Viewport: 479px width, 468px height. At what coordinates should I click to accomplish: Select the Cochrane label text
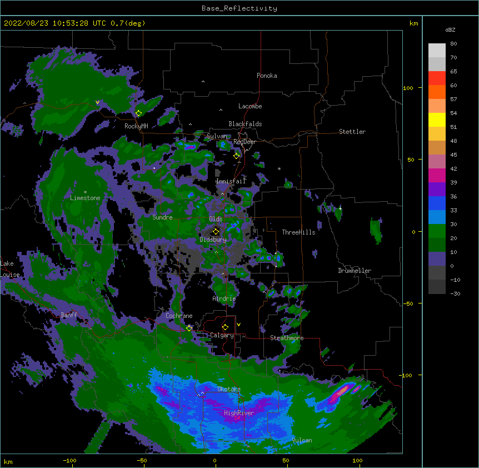coord(179,316)
